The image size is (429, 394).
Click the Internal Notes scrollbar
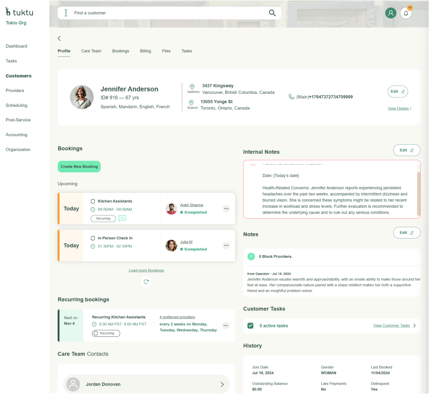[x=418, y=192]
